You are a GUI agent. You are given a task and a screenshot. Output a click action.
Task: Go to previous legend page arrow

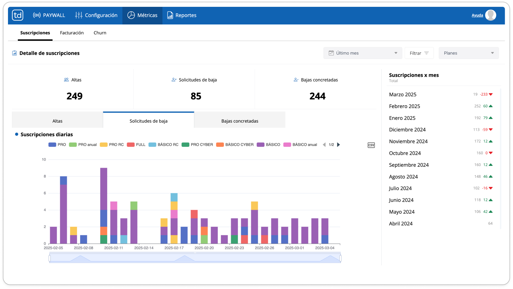[324, 145]
